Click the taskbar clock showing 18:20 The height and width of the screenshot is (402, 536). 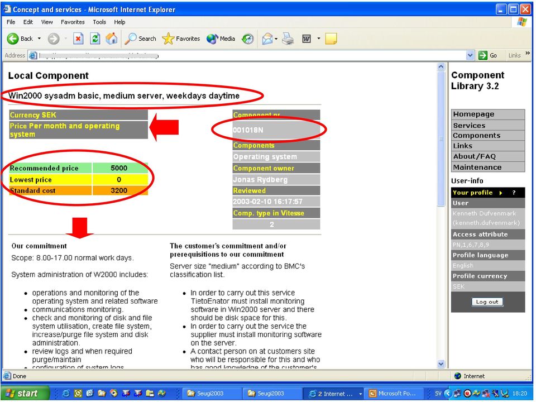520,394
